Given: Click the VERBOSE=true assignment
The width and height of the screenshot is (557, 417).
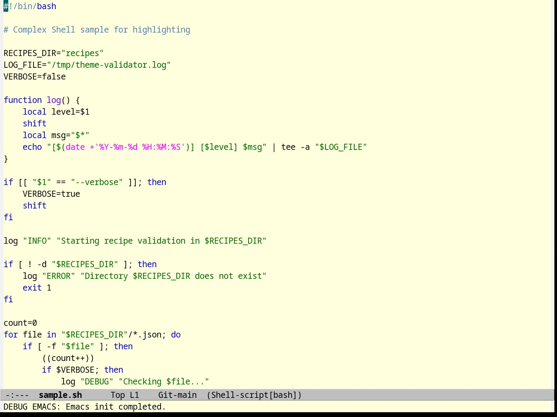Looking at the screenshot, I should point(51,194).
